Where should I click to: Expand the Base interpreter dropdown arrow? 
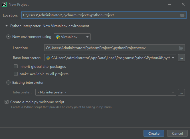point(173,58)
